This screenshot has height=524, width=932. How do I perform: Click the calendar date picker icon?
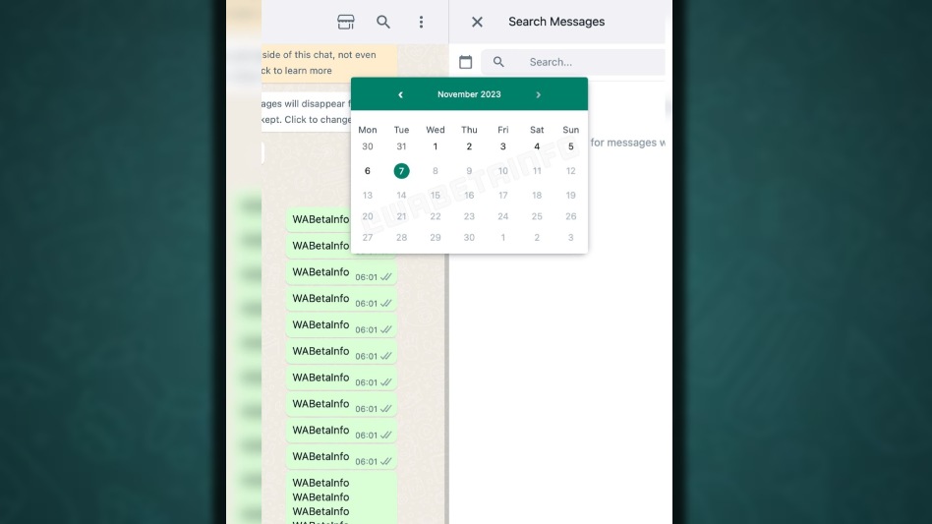pyautogui.click(x=466, y=62)
